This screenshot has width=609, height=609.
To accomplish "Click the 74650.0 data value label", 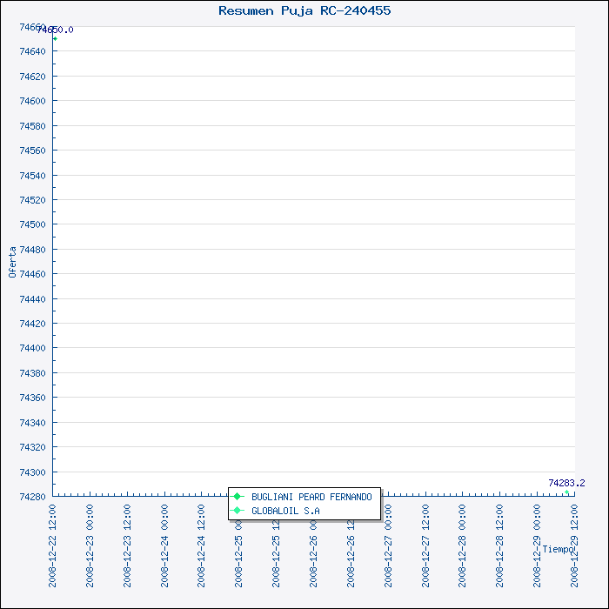I will click(x=56, y=30).
